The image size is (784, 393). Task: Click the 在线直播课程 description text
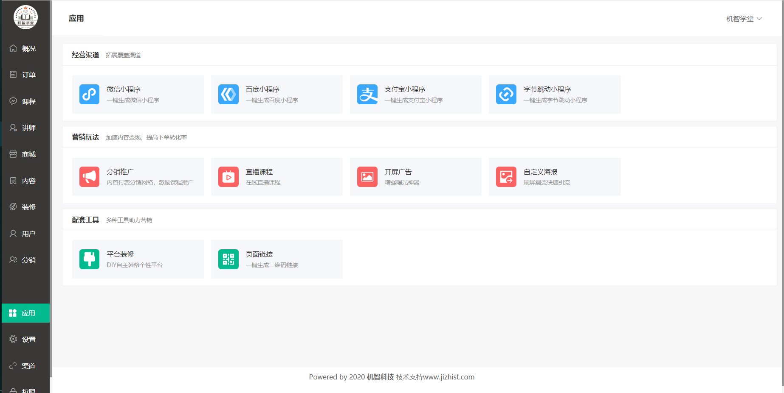pos(263,182)
